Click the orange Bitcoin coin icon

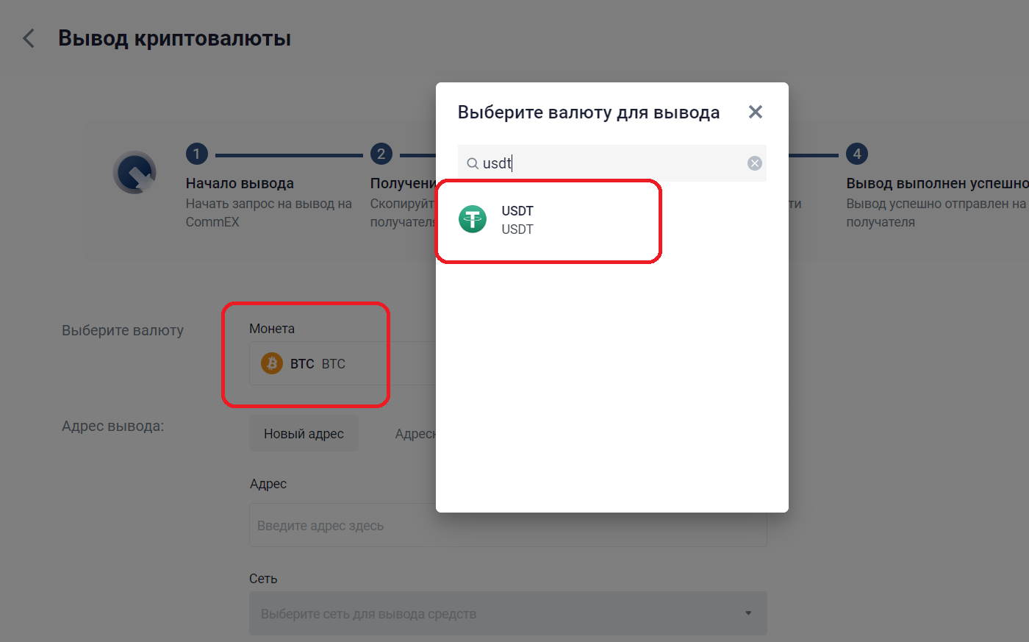pyautogui.click(x=272, y=363)
